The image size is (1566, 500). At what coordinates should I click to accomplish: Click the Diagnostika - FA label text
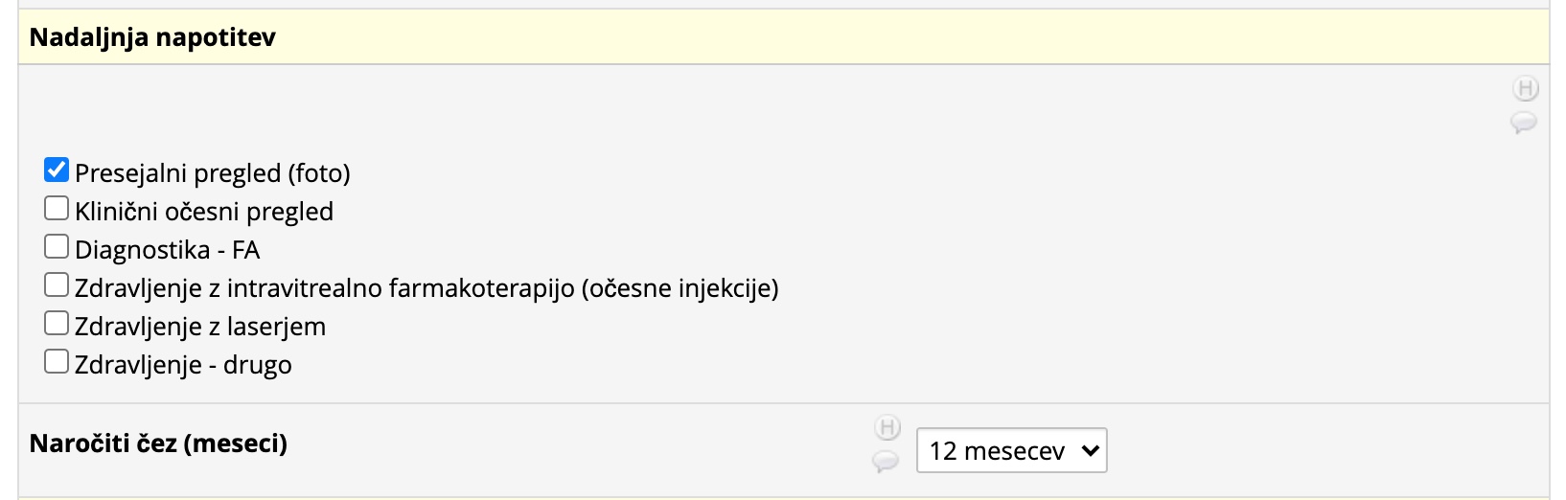168,250
